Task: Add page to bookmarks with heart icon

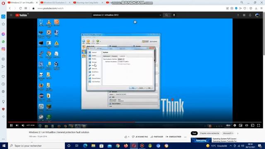Action: coord(245,8)
